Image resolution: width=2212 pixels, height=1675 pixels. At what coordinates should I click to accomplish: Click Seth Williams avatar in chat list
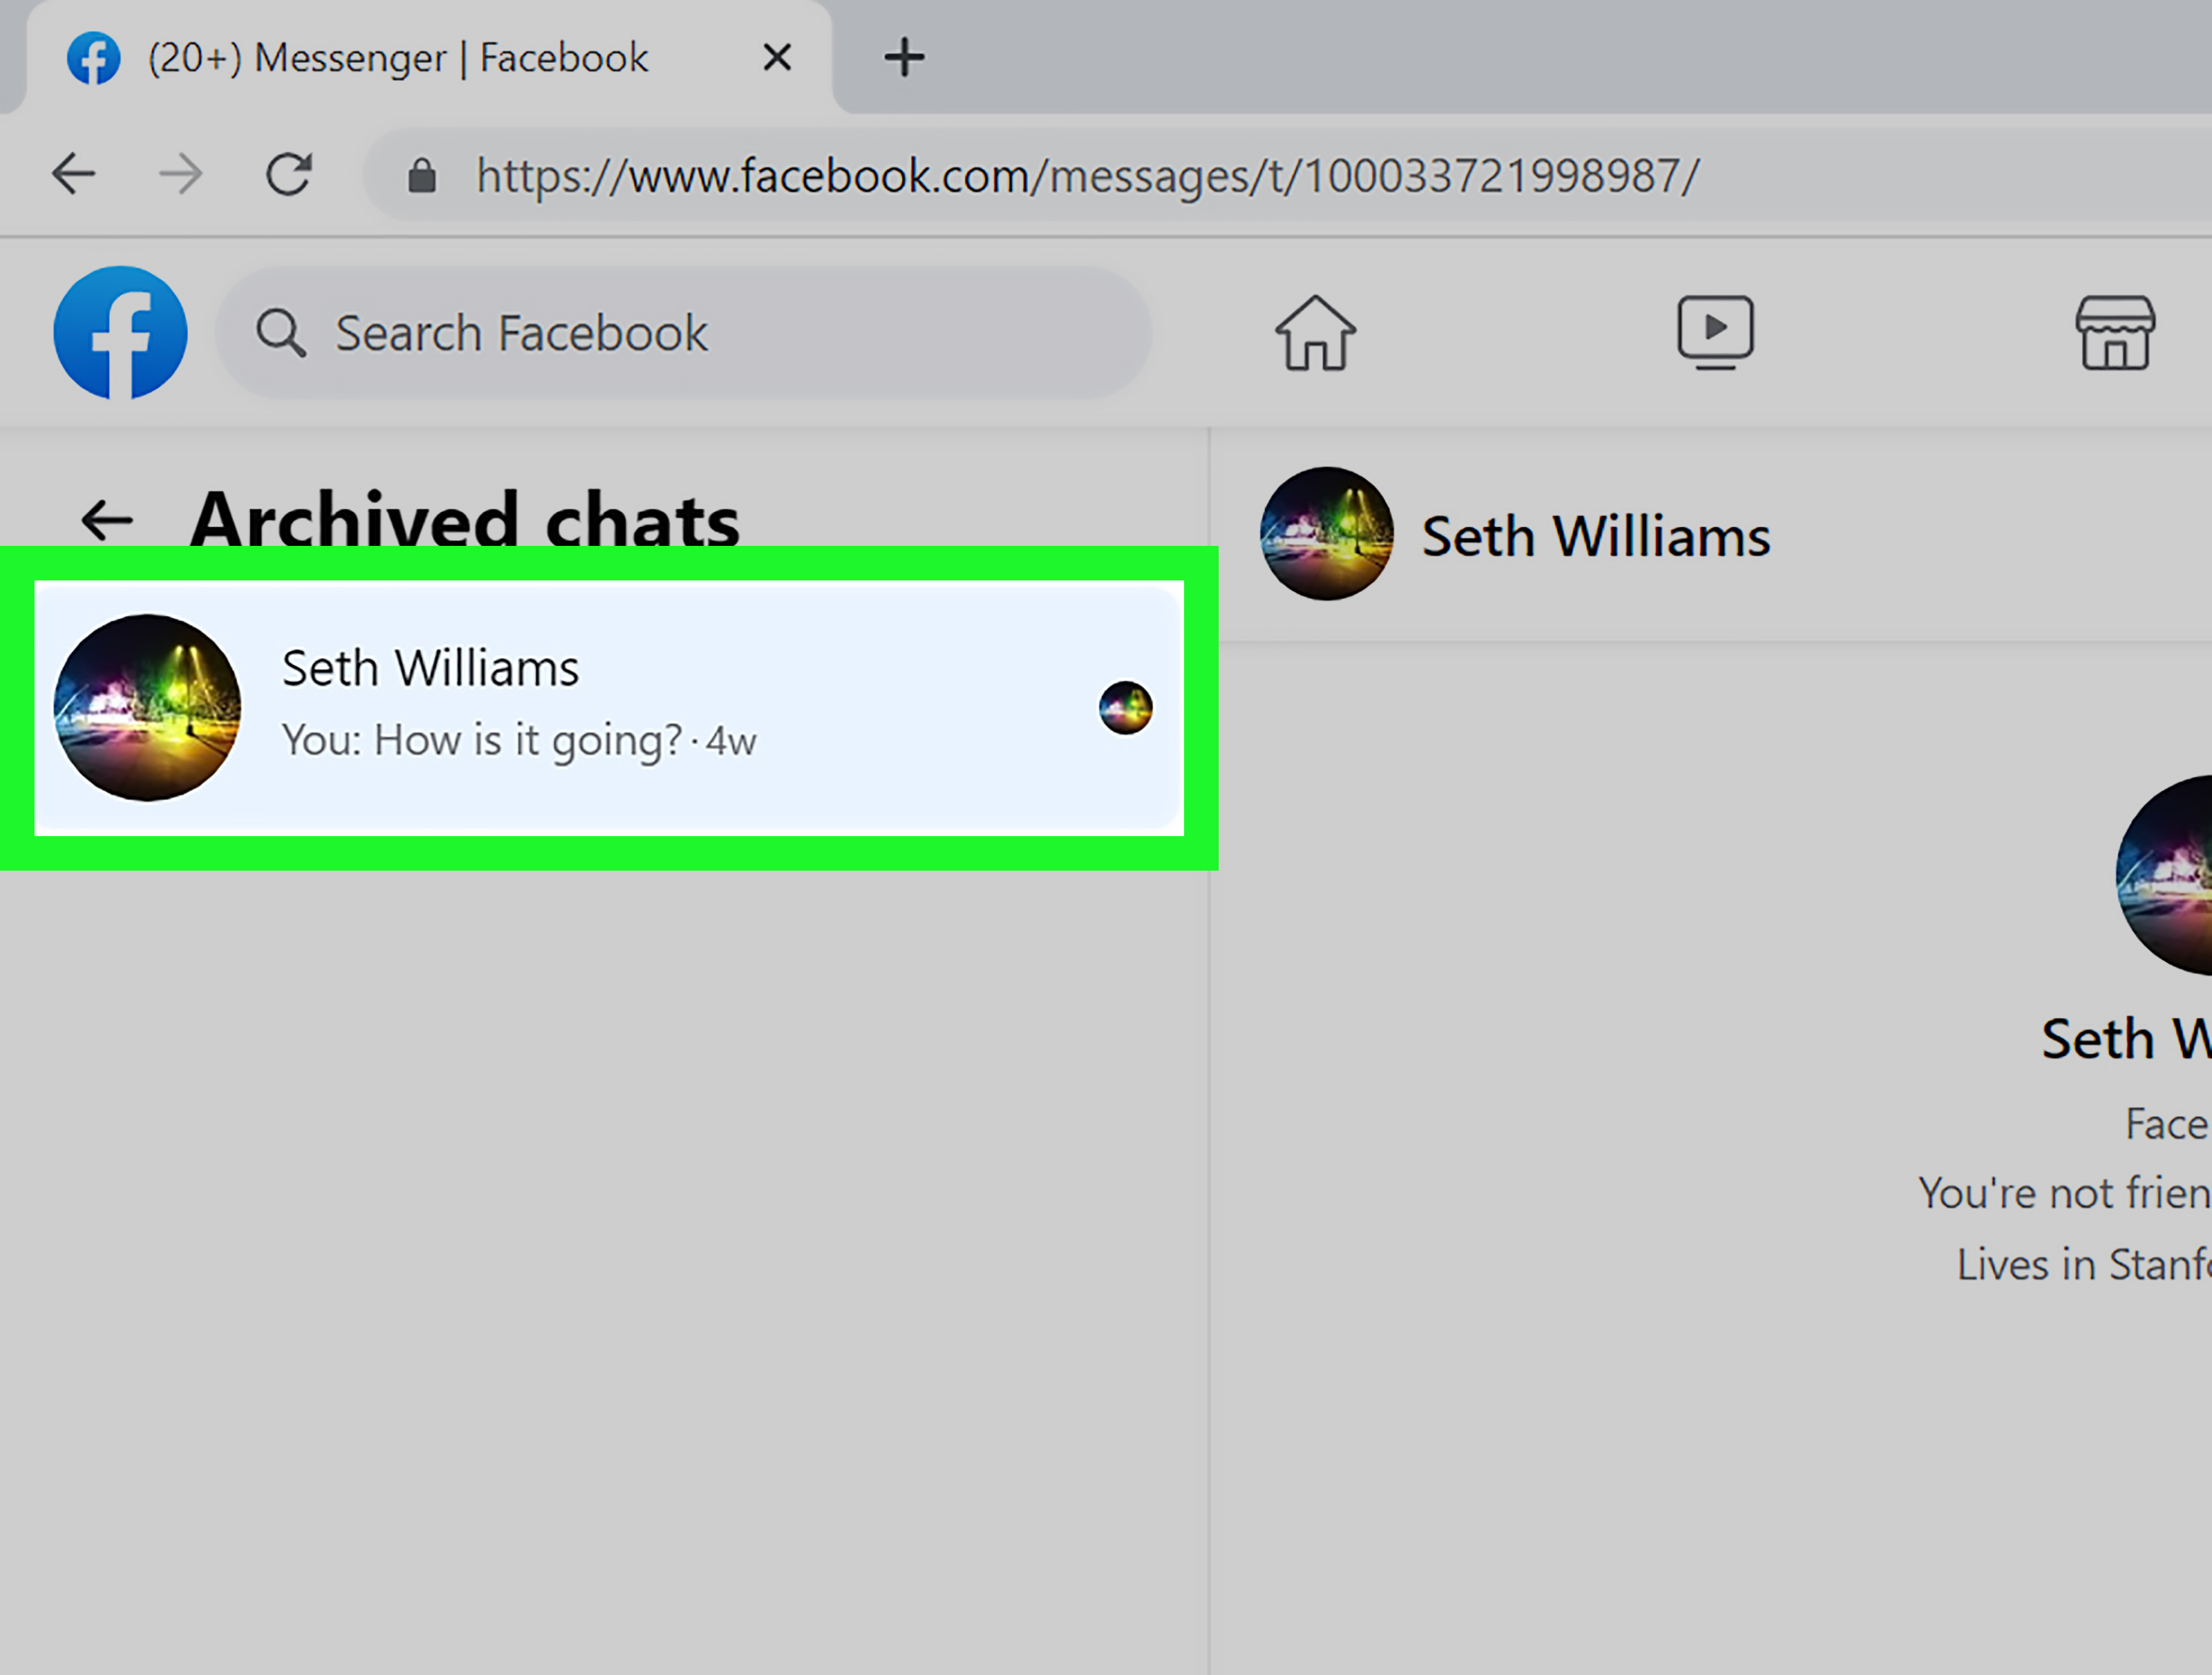pyautogui.click(x=147, y=708)
